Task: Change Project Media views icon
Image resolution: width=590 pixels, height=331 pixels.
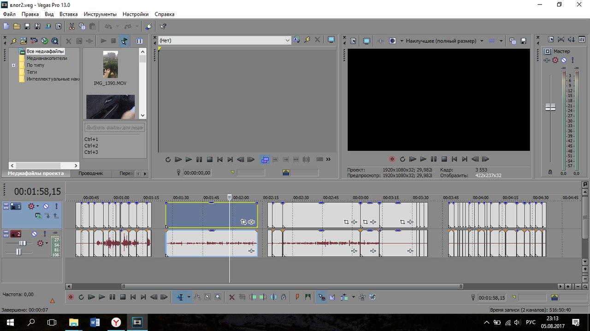Action: (139, 41)
